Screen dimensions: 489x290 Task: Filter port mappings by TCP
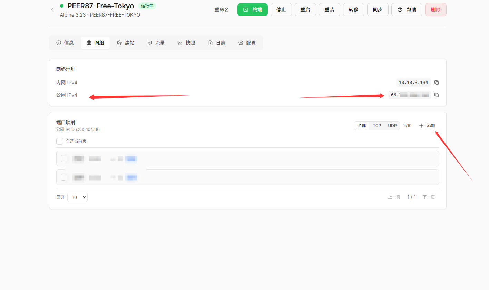coord(377,126)
